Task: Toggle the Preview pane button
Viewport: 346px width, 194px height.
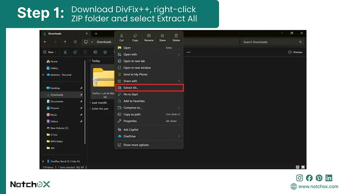Action: pos(295,52)
